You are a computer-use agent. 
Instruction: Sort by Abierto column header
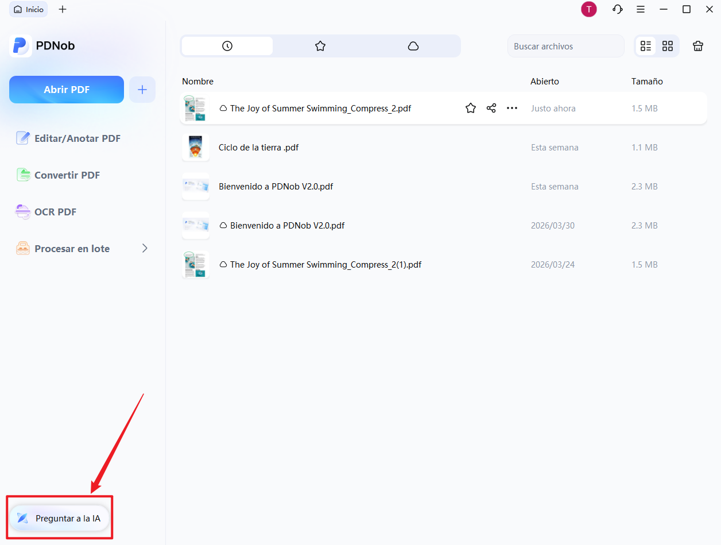(545, 82)
